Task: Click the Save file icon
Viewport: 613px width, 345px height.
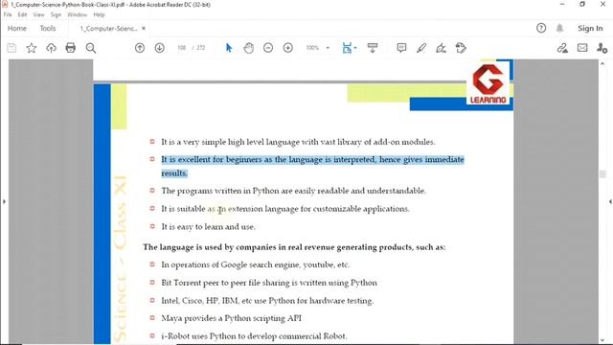Action: (11, 48)
